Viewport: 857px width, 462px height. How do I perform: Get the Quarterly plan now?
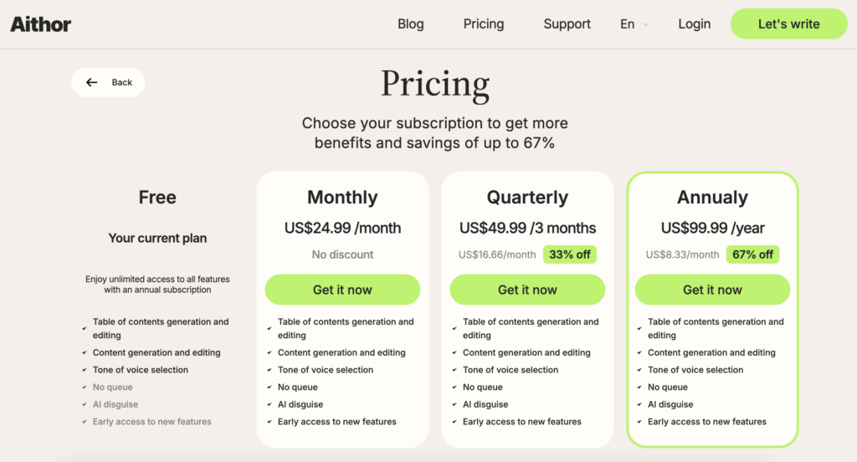point(527,290)
